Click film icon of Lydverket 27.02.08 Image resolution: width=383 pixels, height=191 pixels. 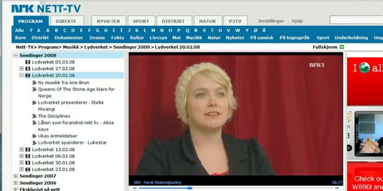coord(28,69)
